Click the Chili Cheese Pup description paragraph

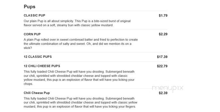click(x=80, y=102)
